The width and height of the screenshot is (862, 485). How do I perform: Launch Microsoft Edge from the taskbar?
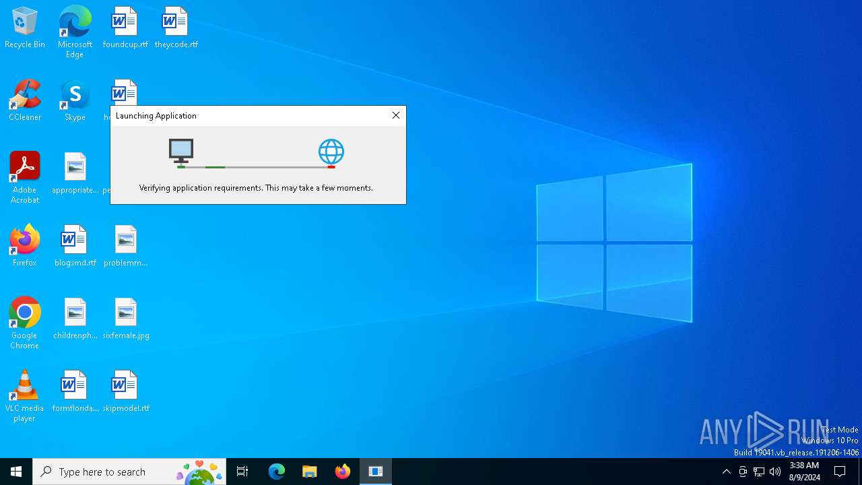click(277, 472)
